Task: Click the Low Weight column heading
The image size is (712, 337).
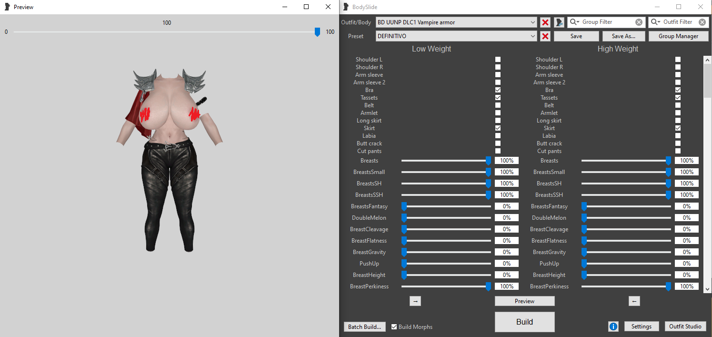Action: [x=431, y=49]
